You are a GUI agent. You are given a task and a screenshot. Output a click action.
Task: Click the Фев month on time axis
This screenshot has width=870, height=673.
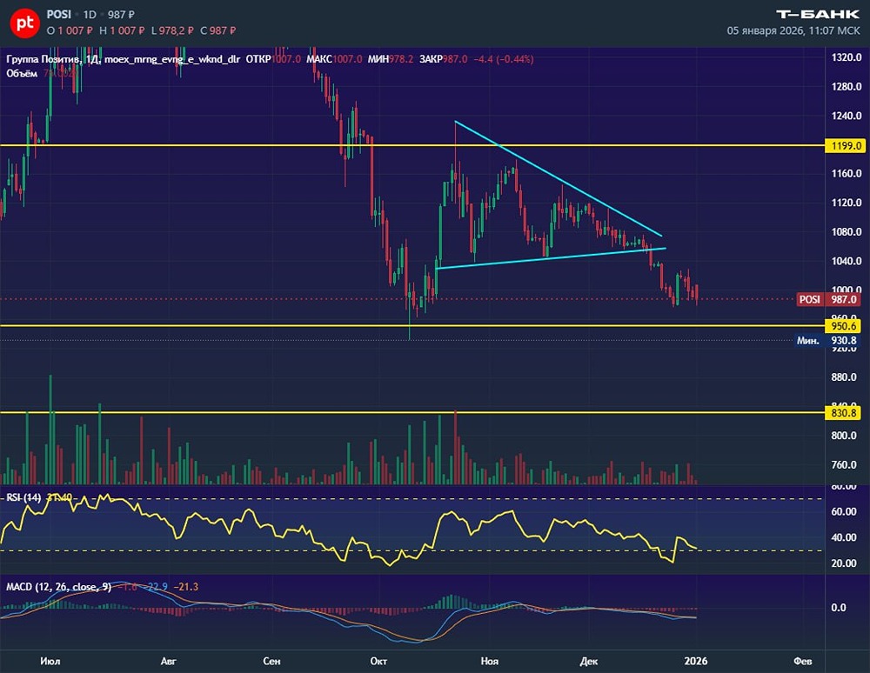click(x=803, y=661)
